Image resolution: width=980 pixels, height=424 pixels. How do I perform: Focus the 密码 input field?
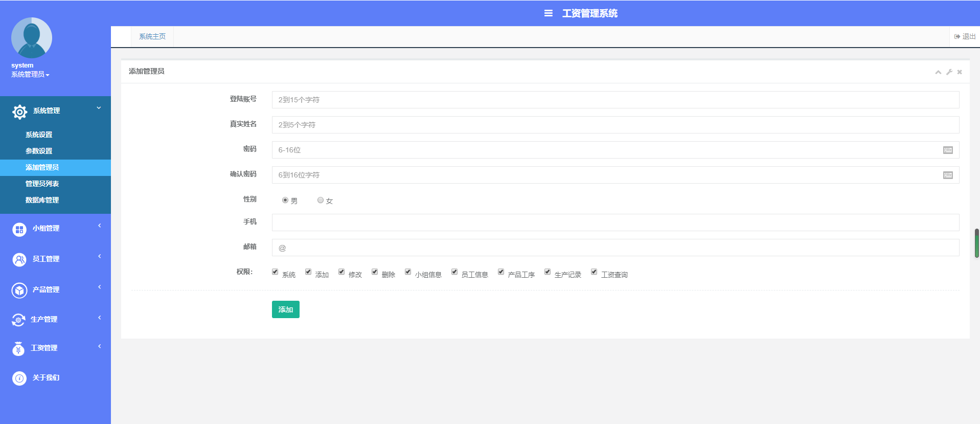click(x=616, y=150)
